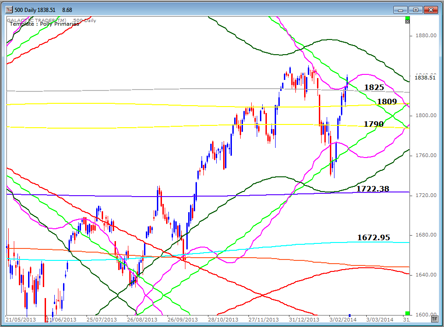Screen dimensions: 444x327
Task: Click the 25/07/2013 date label
Action: click(102, 320)
